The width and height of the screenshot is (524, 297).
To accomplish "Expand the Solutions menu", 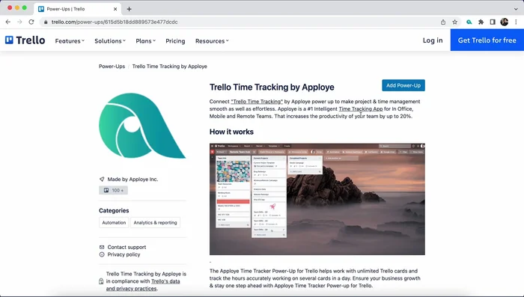I will [110, 40].
